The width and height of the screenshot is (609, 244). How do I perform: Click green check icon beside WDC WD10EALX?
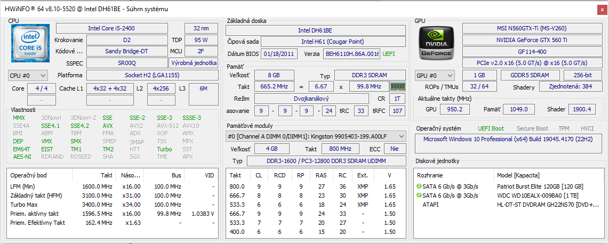pyautogui.click(x=419, y=195)
